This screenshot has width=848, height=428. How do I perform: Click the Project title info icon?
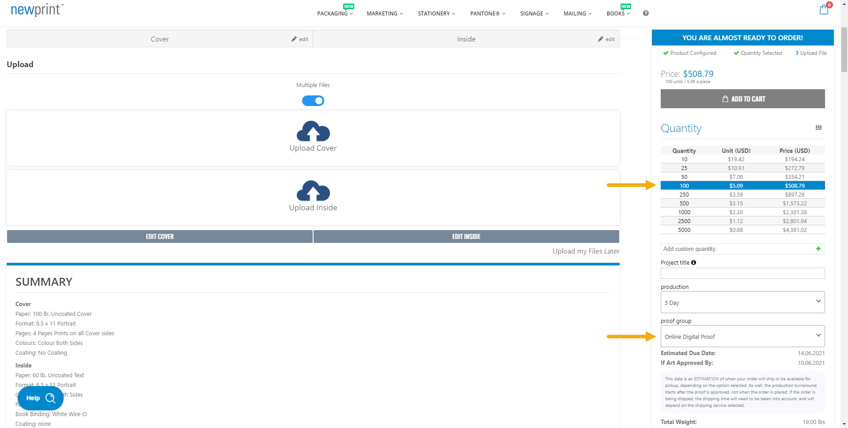693,262
